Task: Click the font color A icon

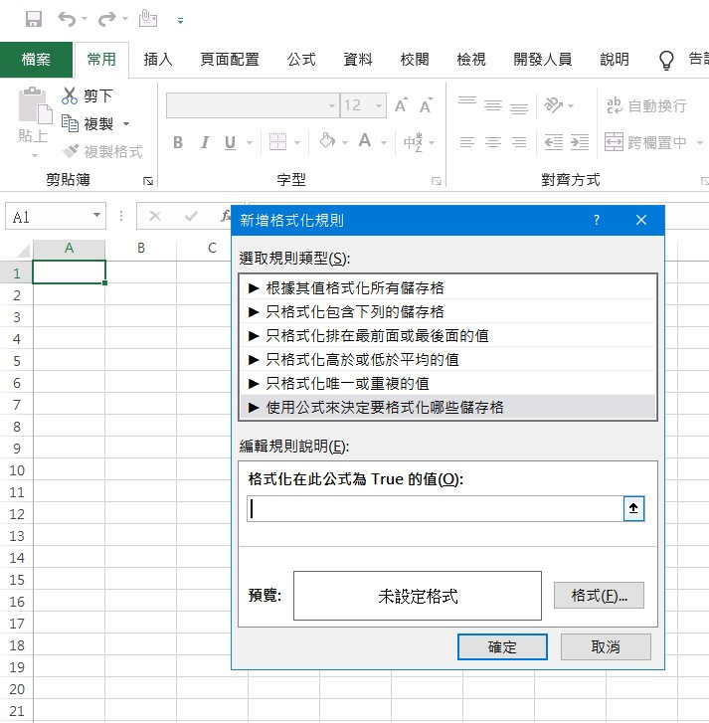Action: coord(365,141)
